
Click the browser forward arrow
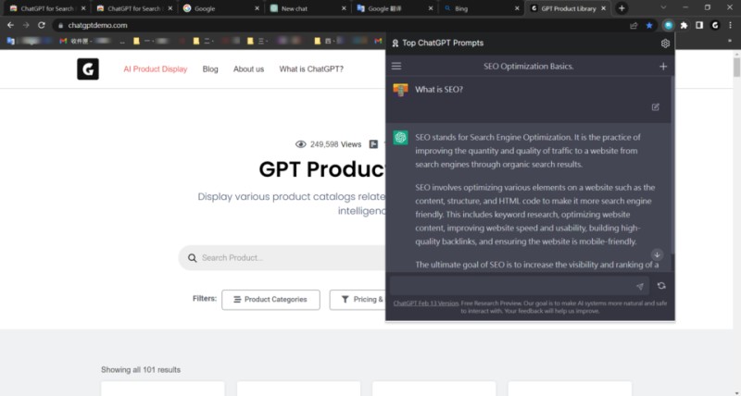pyautogui.click(x=26, y=25)
